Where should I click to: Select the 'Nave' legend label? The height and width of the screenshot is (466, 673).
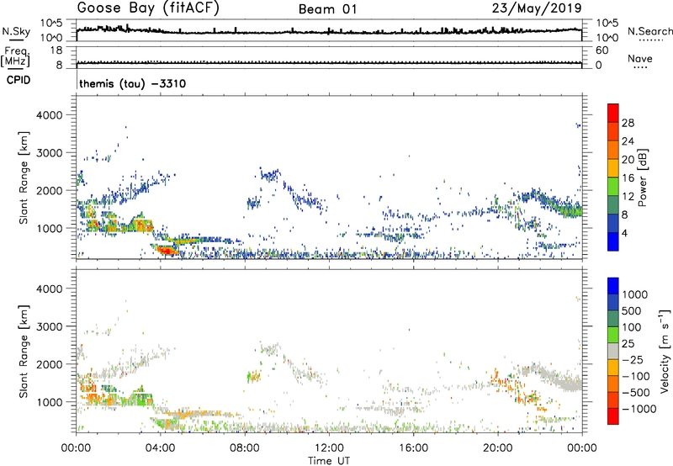coord(640,59)
